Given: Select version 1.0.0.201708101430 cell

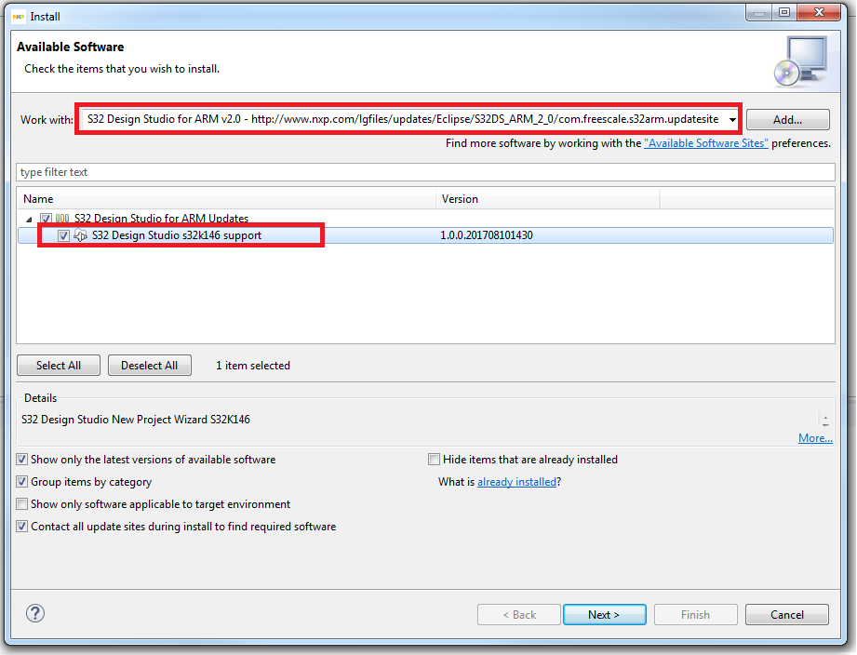Looking at the screenshot, I should click(x=487, y=235).
